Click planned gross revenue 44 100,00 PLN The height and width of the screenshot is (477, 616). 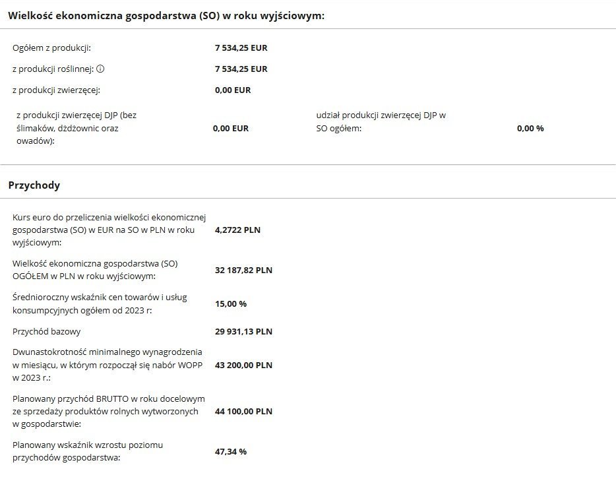tap(243, 411)
